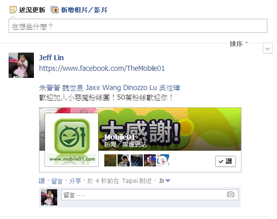
Task: Toggle the checked 讚 like button on Mobile01 page
Action: 225,161
